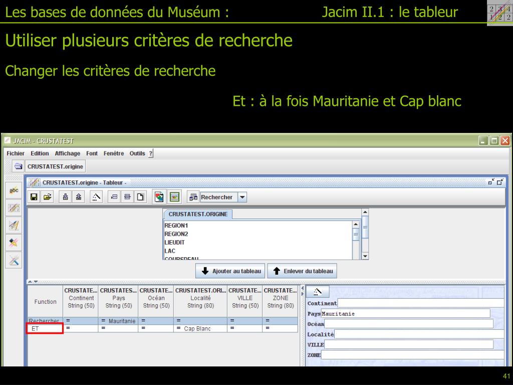
Task: Collapse the split pane using the left arrow
Action: tap(302, 288)
